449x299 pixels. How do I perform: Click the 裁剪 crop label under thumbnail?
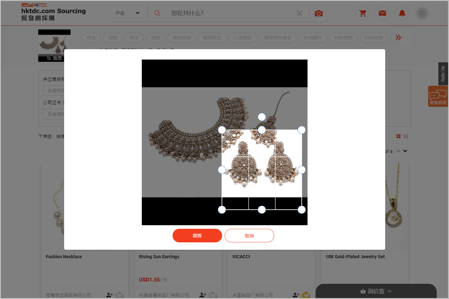pyautogui.click(x=54, y=58)
